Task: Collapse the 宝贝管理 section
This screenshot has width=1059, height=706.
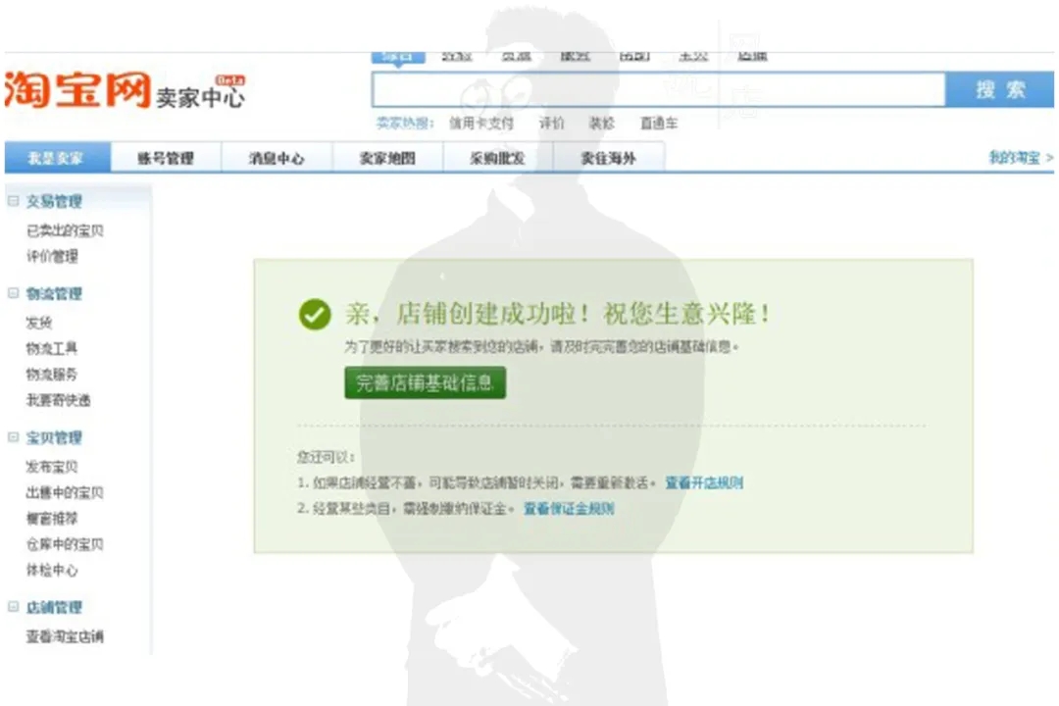Action: [12, 437]
